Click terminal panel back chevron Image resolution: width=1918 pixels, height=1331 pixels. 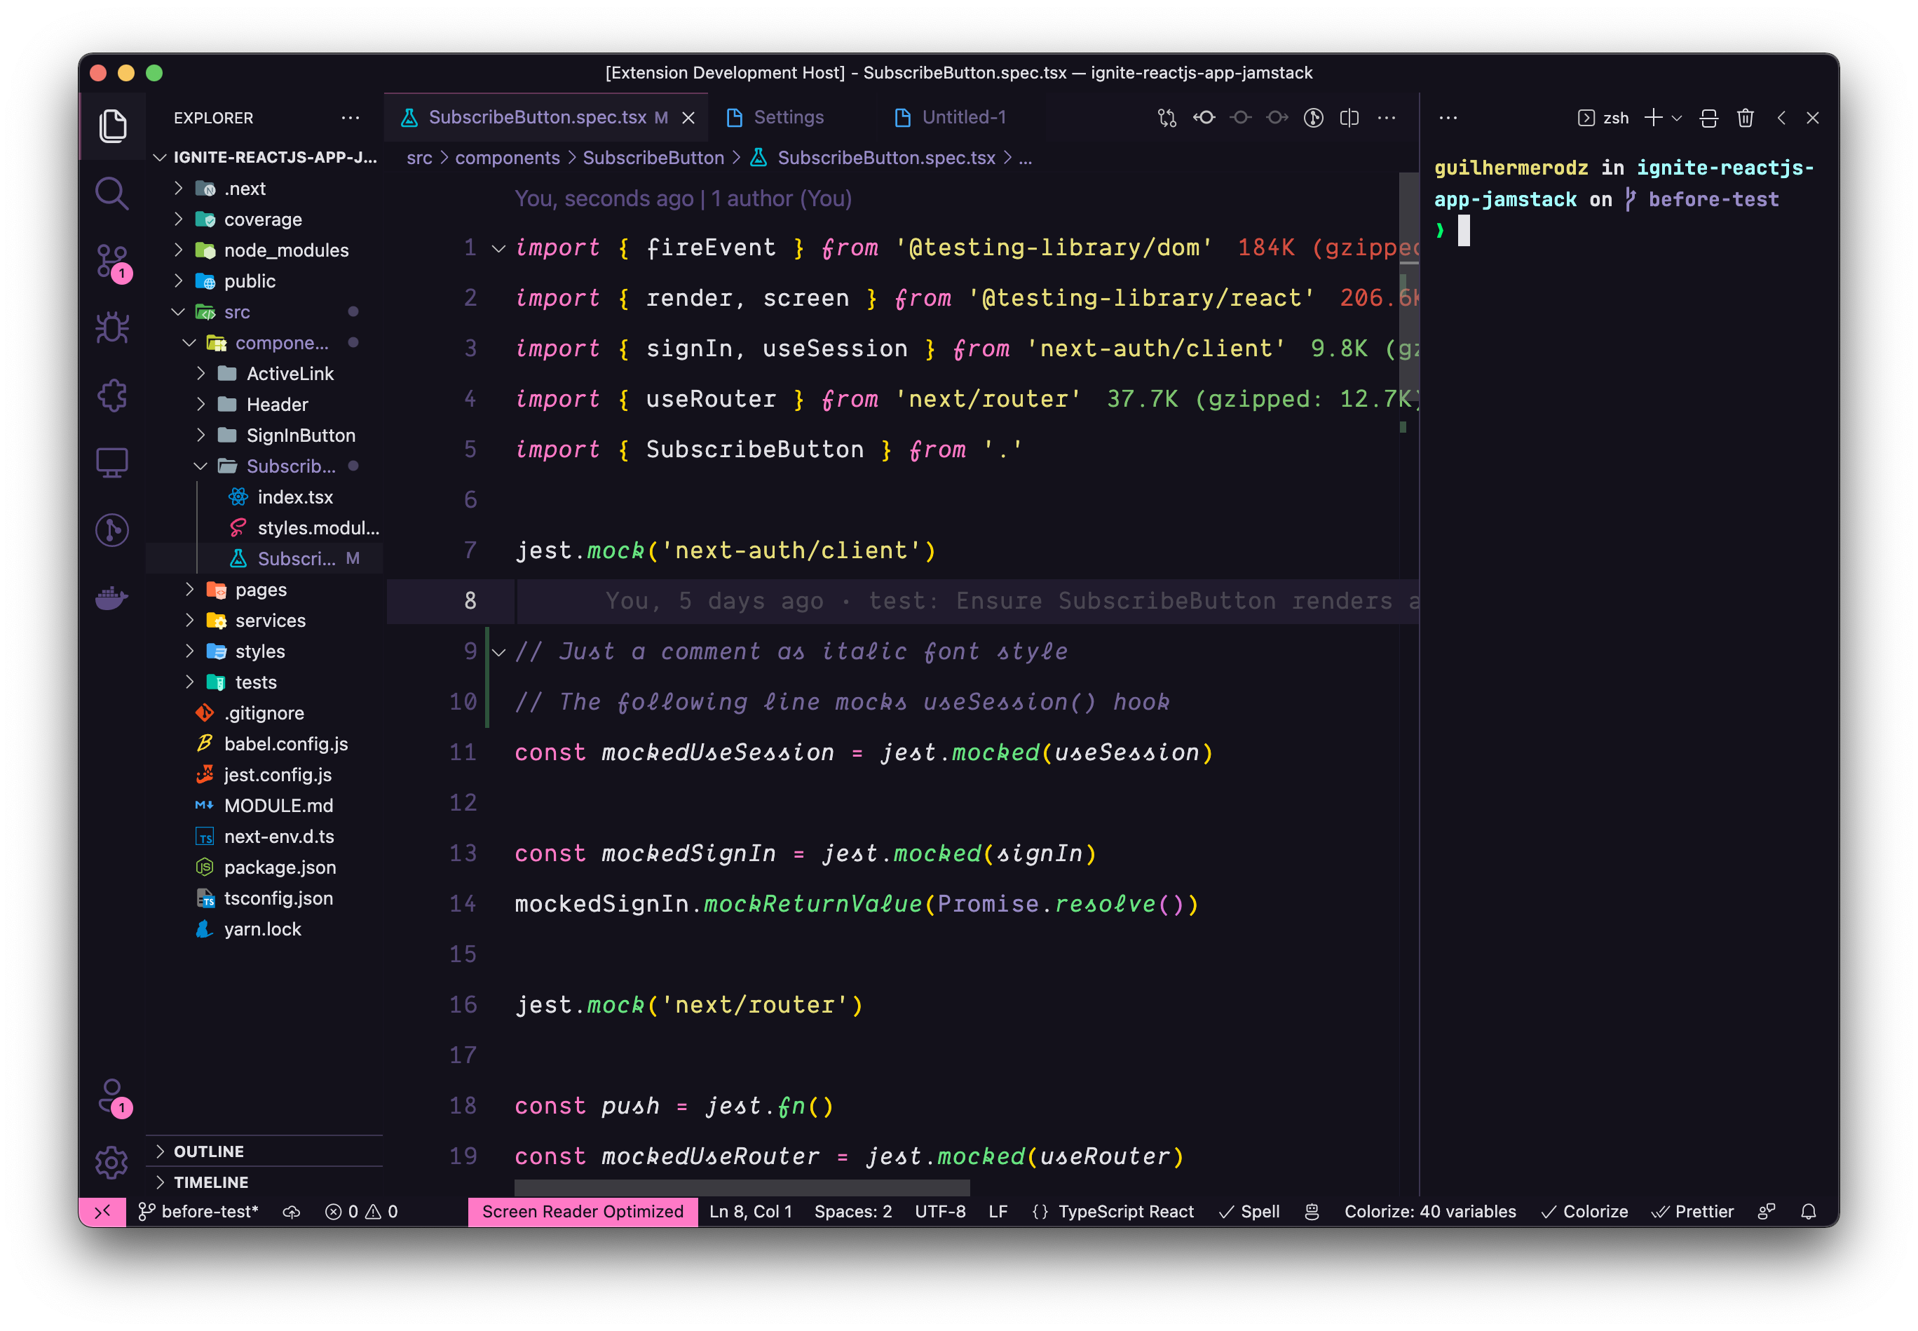[x=1781, y=118]
